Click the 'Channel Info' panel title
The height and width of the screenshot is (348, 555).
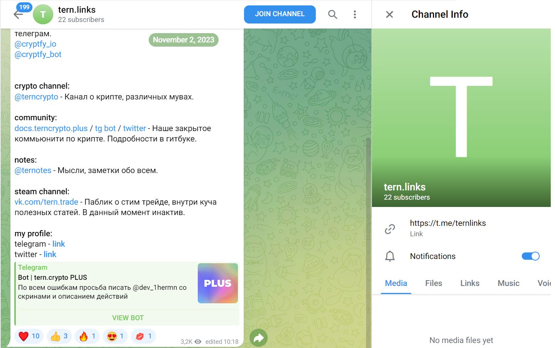440,14
